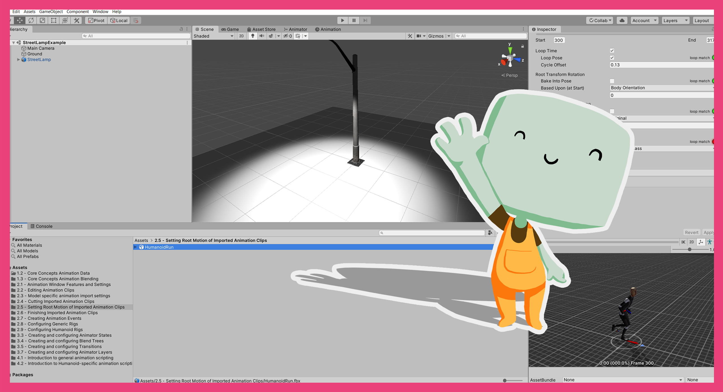Toggle Pivot handle position
Viewport: 723px width, 392px height.
[x=96, y=21]
